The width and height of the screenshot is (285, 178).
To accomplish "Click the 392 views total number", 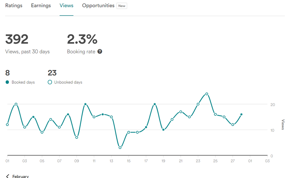I will click(x=17, y=39).
